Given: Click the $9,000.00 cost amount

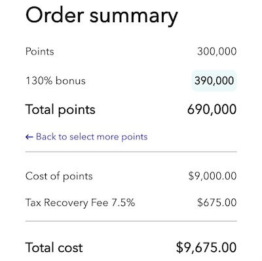Looking at the screenshot, I should coord(213,176).
